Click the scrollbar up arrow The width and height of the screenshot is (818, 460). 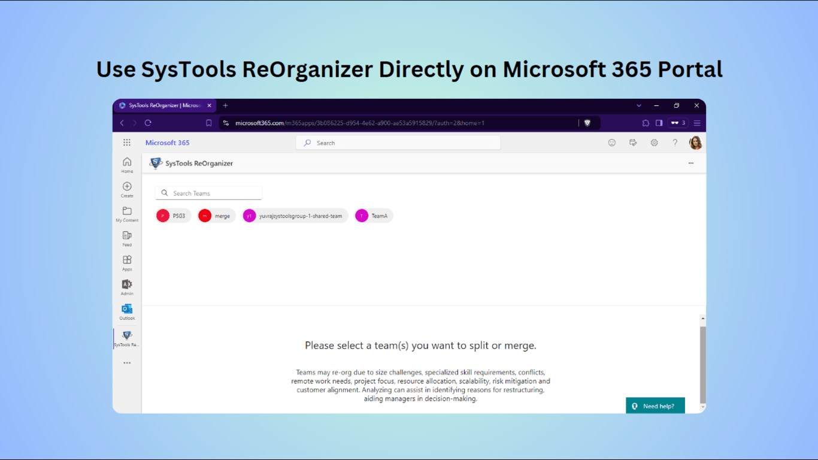point(703,319)
